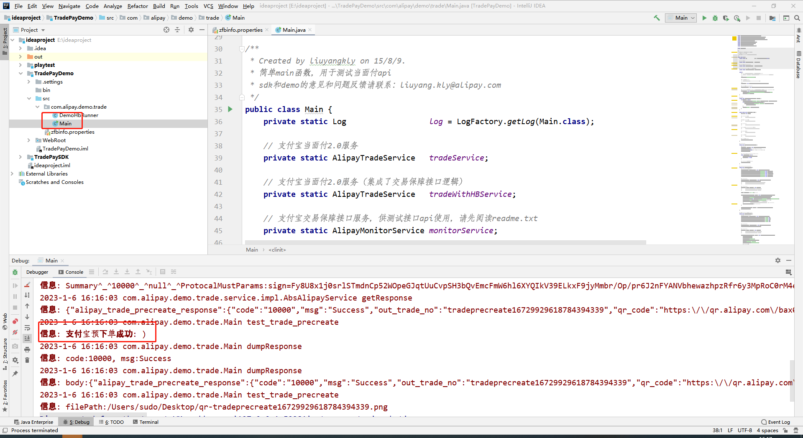Toggle scroll to end in the console
803x438 pixels.
[x=27, y=339]
